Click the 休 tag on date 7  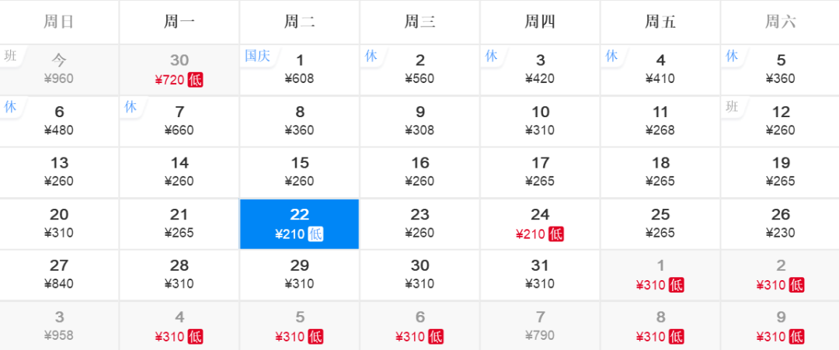point(130,107)
